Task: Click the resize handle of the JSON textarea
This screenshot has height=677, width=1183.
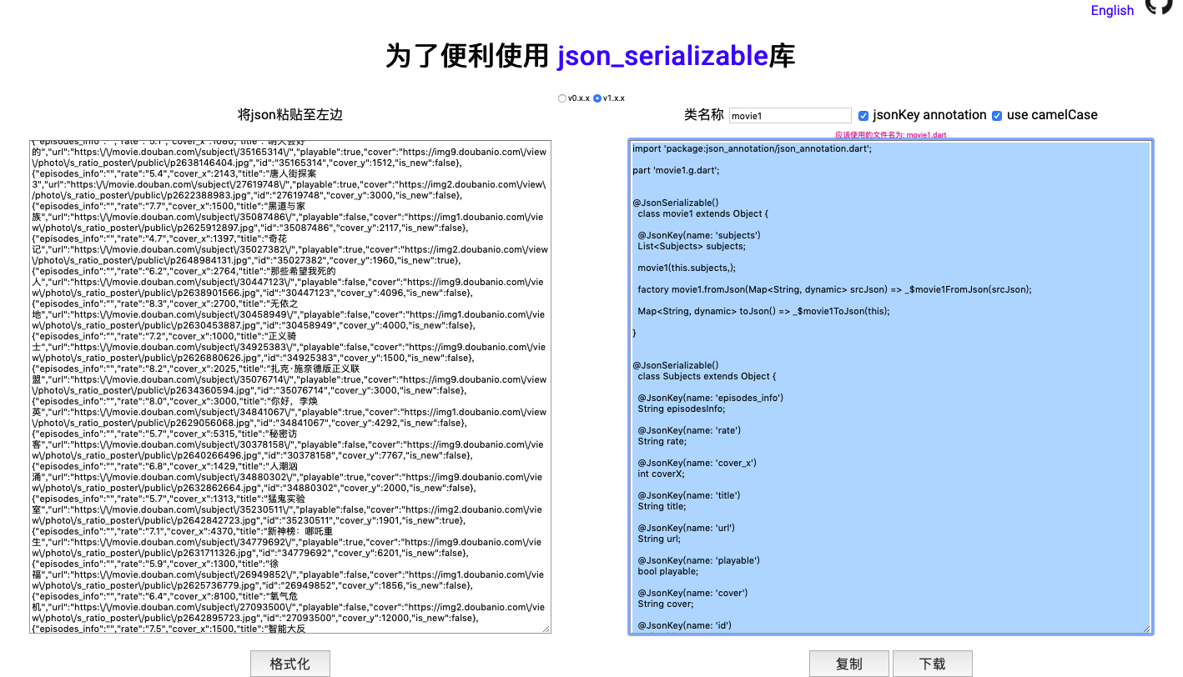Action: pos(546,629)
